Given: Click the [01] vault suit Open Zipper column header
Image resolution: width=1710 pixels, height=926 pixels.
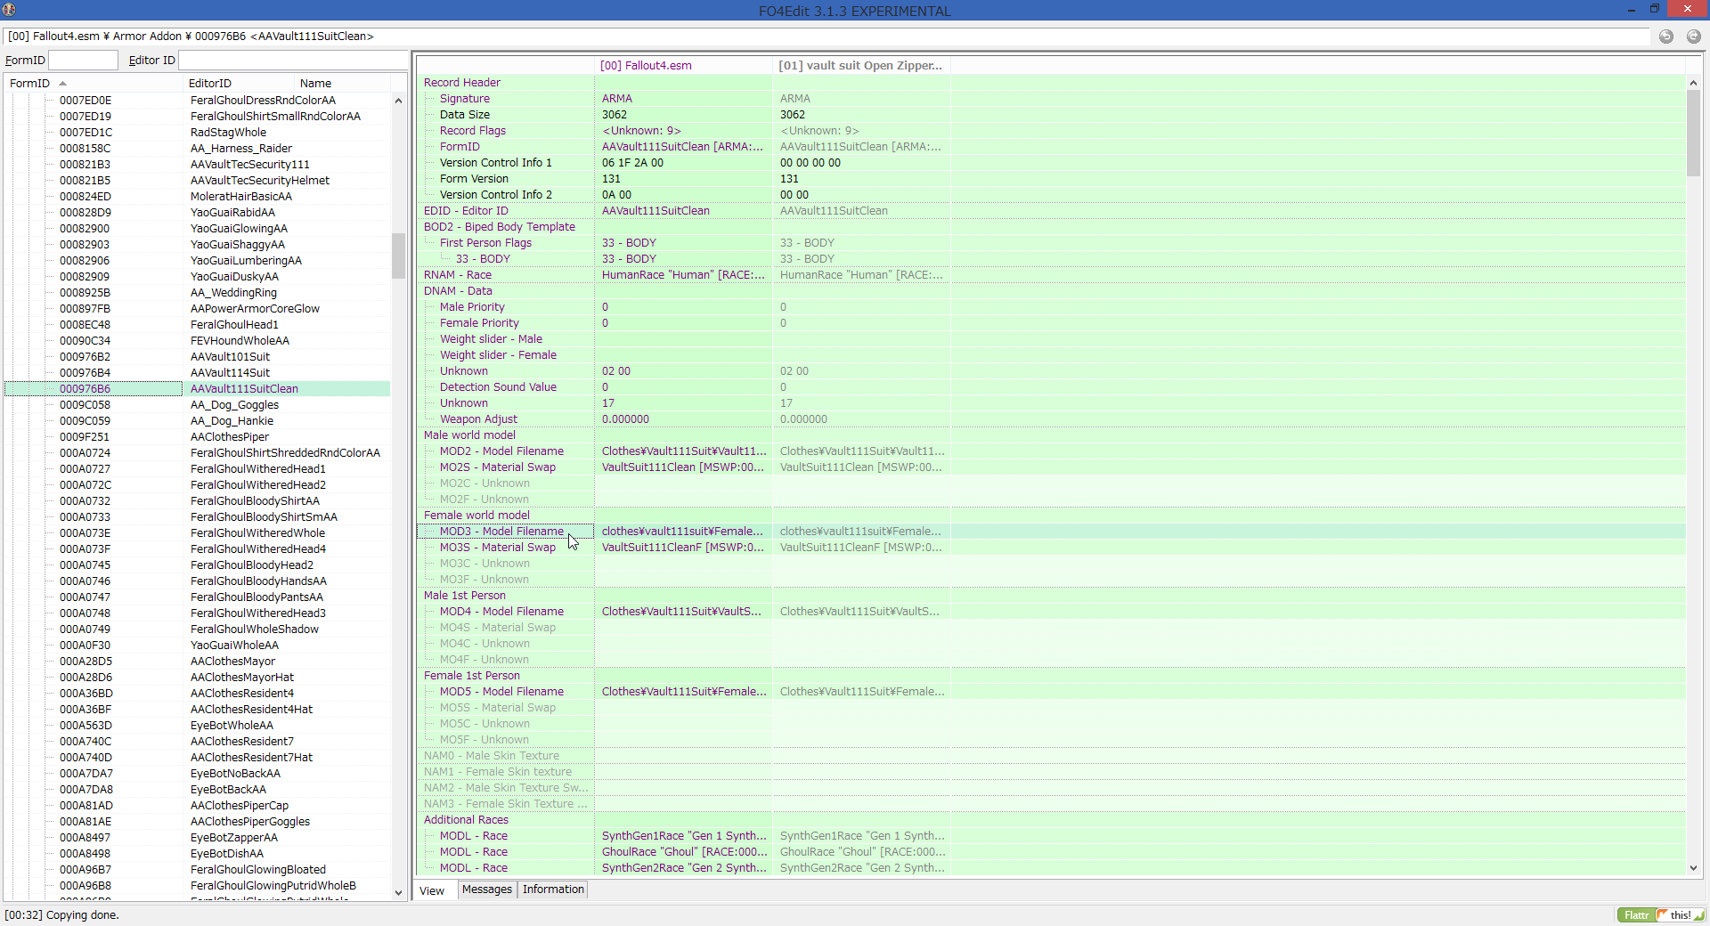Looking at the screenshot, I should 861,65.
